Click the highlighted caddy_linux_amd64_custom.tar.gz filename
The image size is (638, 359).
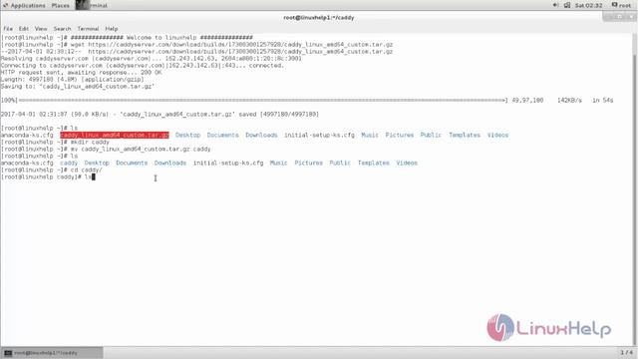115,135
